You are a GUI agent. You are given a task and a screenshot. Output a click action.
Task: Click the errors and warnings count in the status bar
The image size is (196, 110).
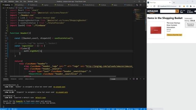[x=14, y=109]
